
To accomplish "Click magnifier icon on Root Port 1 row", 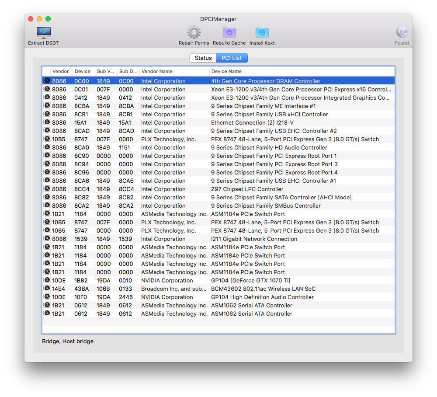I will (47, 155).
